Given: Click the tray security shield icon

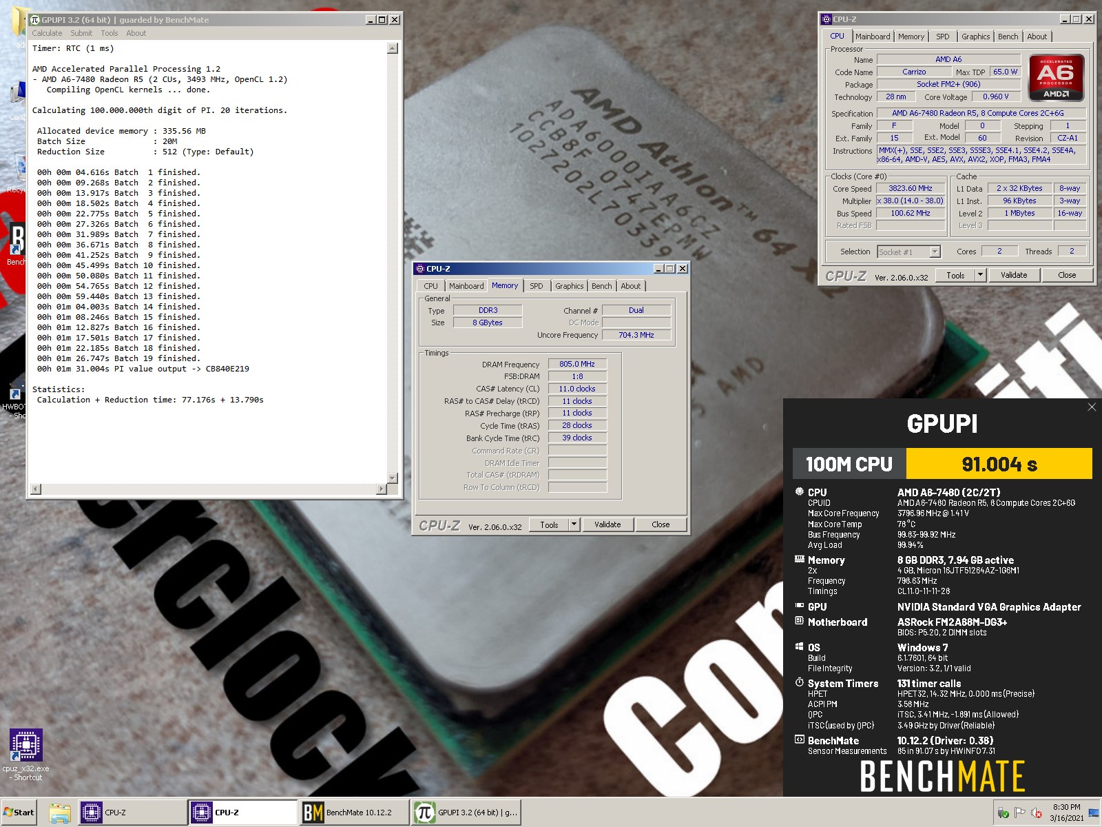Looking at the screenshot, I should pyautogui.click(x=1003, y=813).
